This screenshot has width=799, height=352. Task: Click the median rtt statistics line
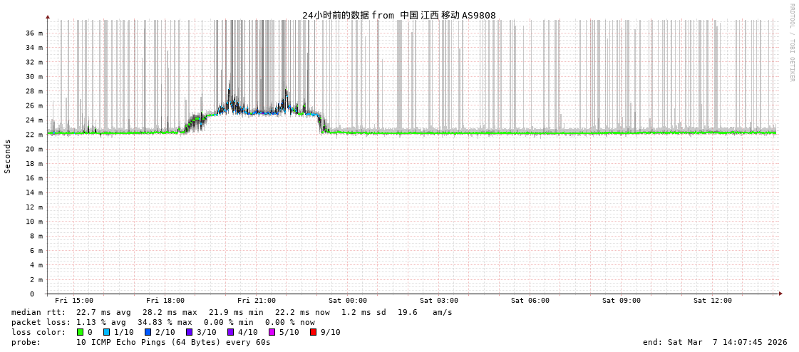[232, 312]
